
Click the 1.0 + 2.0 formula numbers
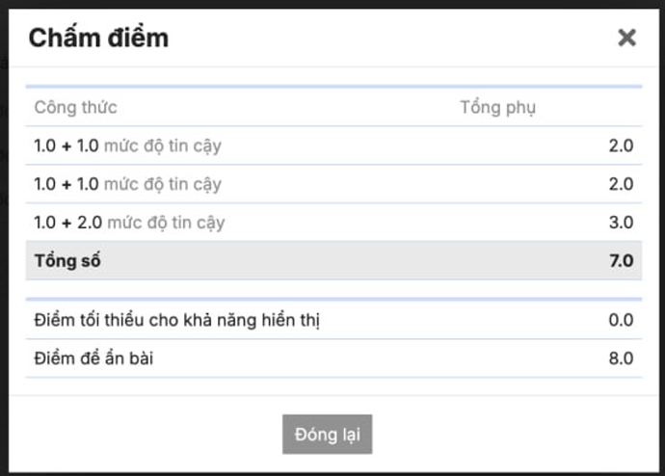point(67,223)
